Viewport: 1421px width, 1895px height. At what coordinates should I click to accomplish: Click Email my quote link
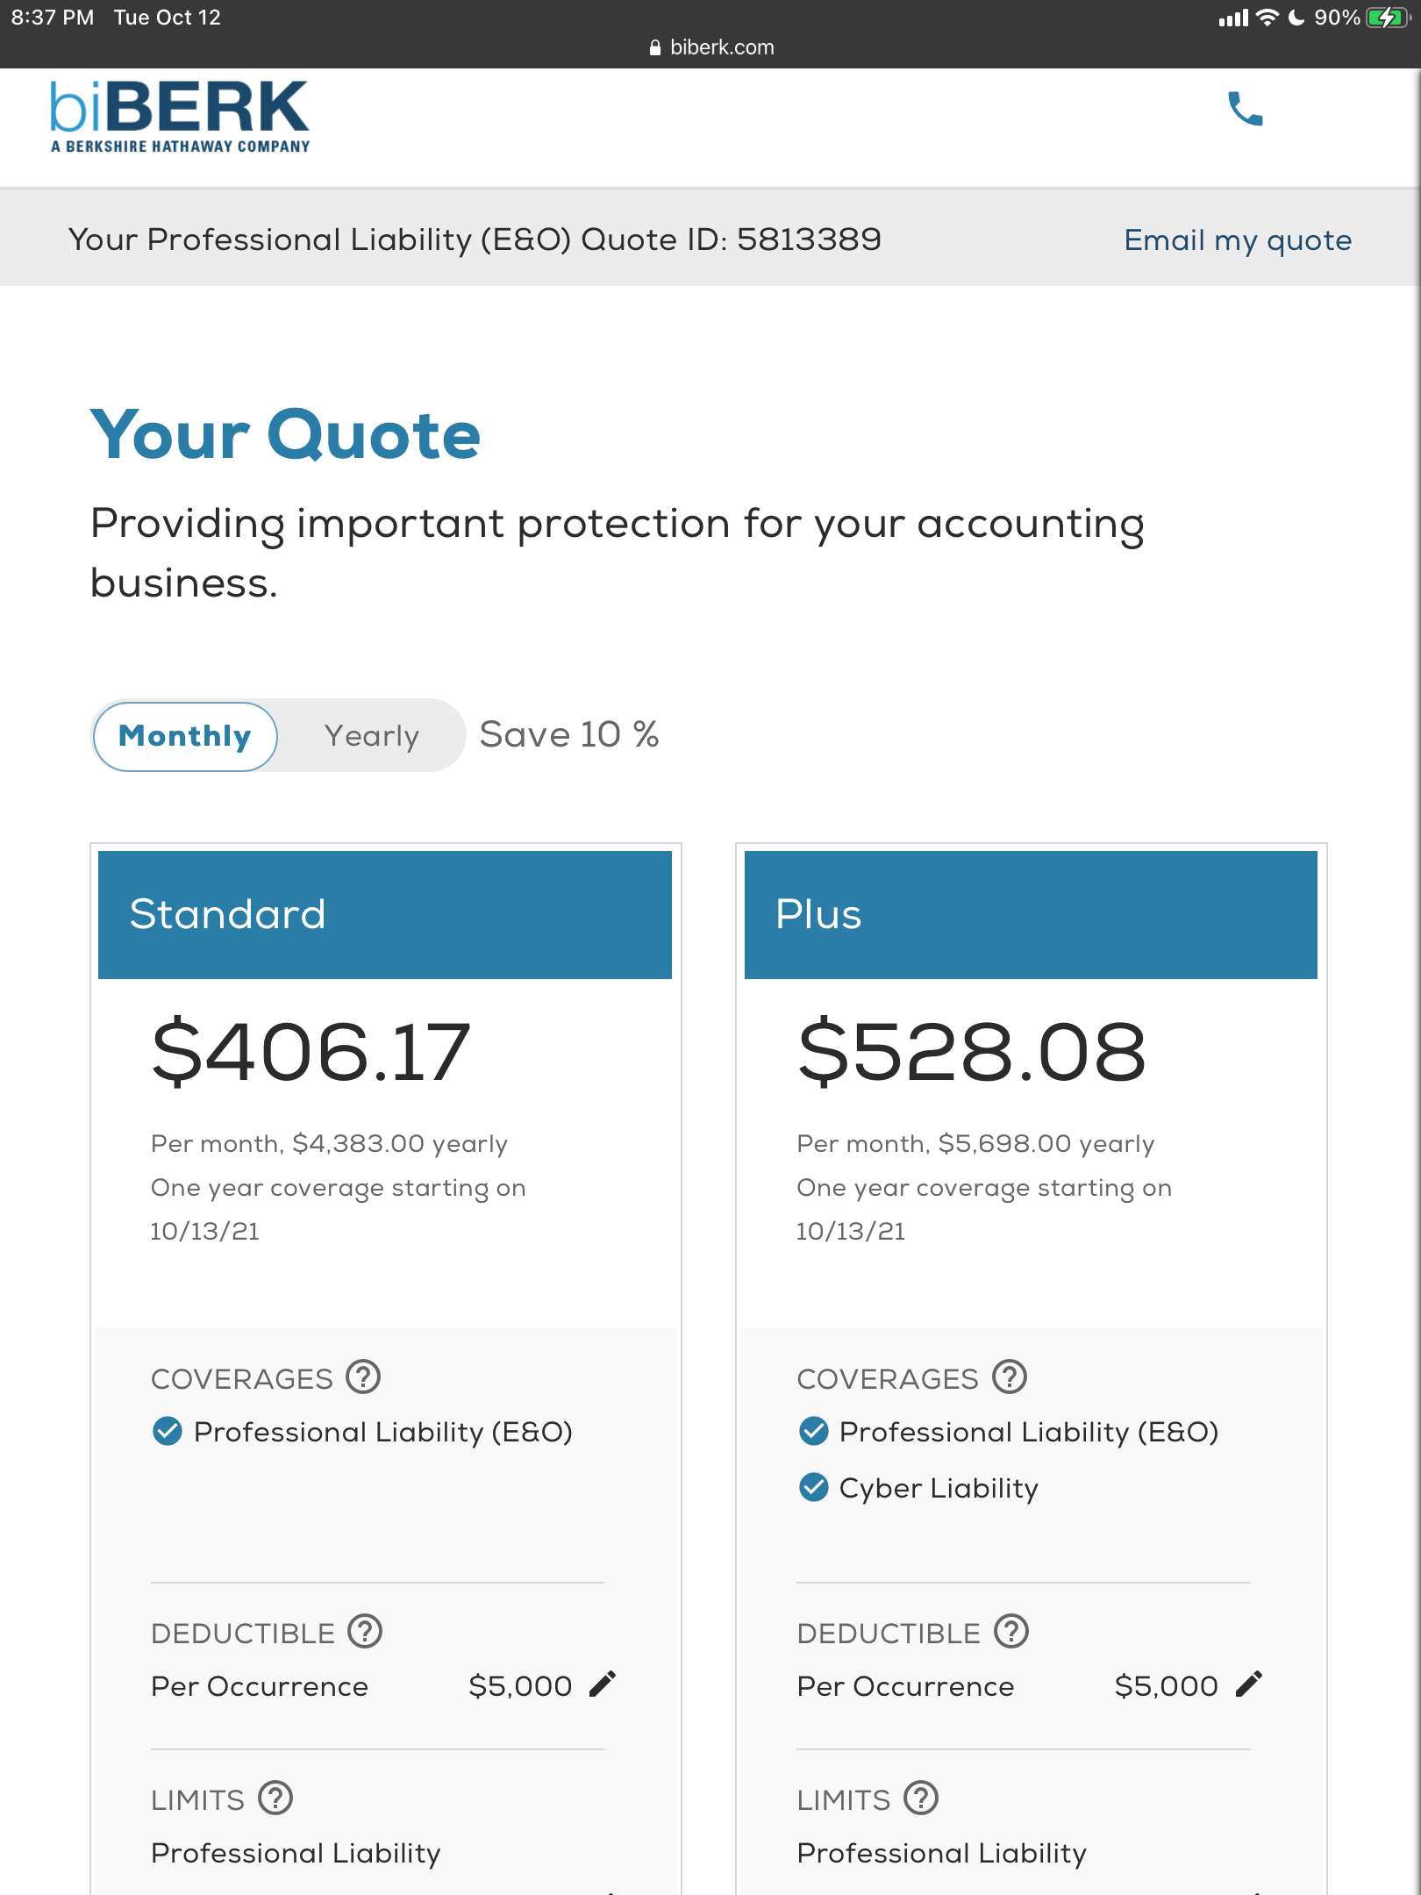point(1238,240)
